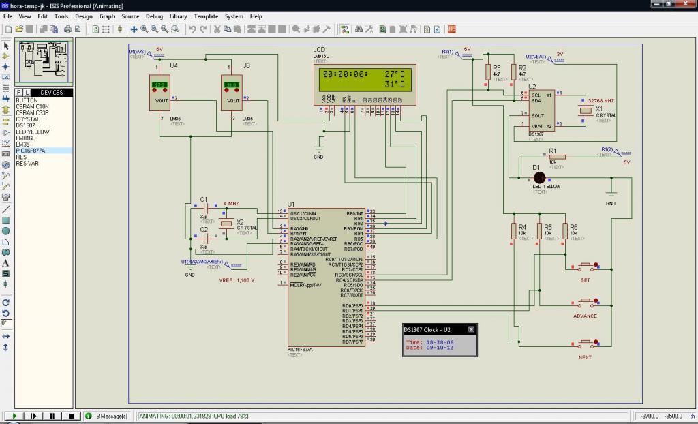Select Buses mode icon

coord(5,99)
